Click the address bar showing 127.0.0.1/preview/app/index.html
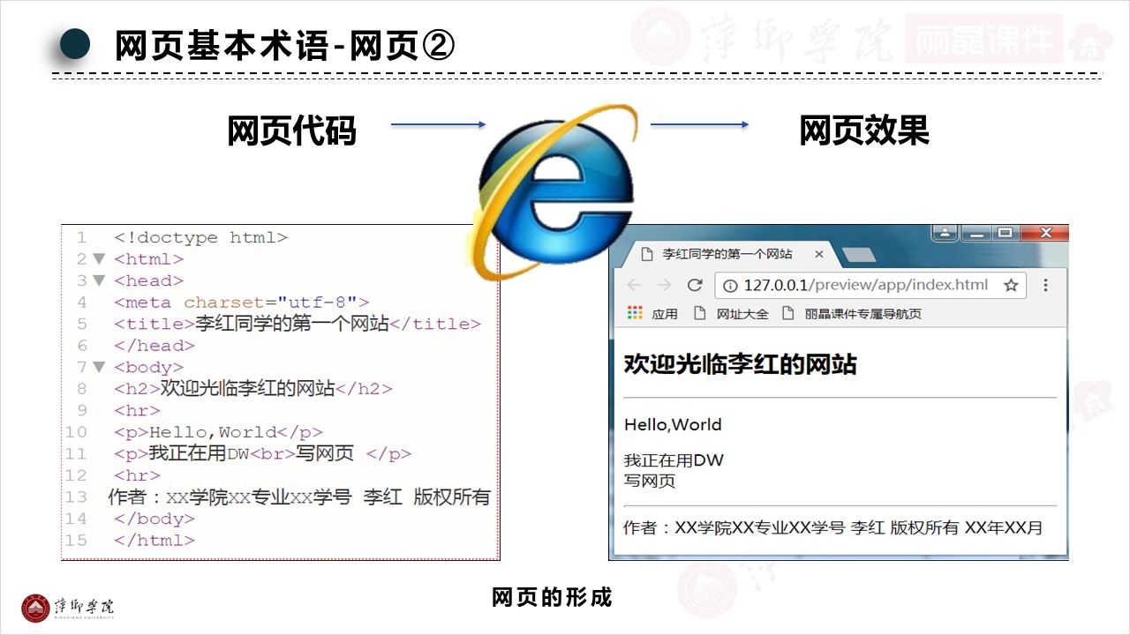 (x=872, y=285)
